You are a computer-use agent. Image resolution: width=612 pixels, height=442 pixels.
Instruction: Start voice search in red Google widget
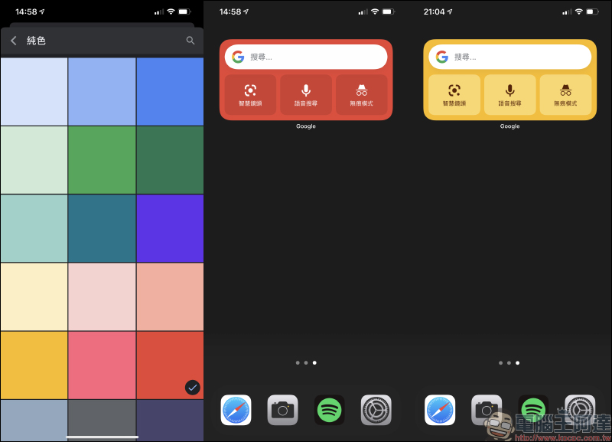click(306, 94)
